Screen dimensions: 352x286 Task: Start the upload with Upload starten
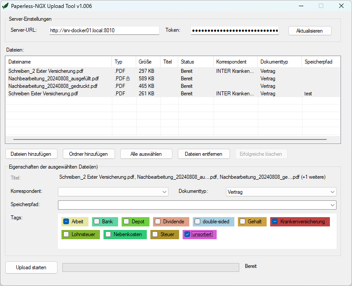(x=31, y=267)
